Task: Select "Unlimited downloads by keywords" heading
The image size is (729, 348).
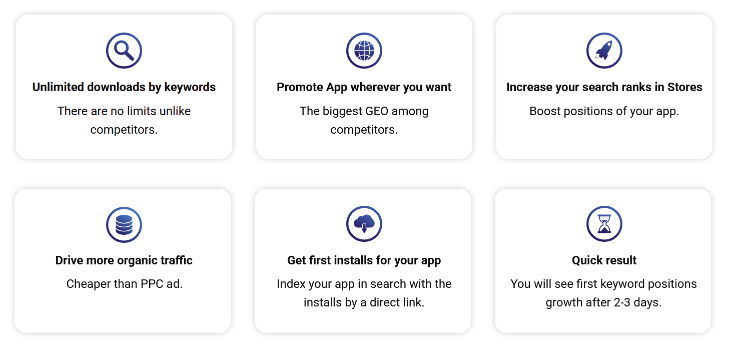Action: coord(124,87)
